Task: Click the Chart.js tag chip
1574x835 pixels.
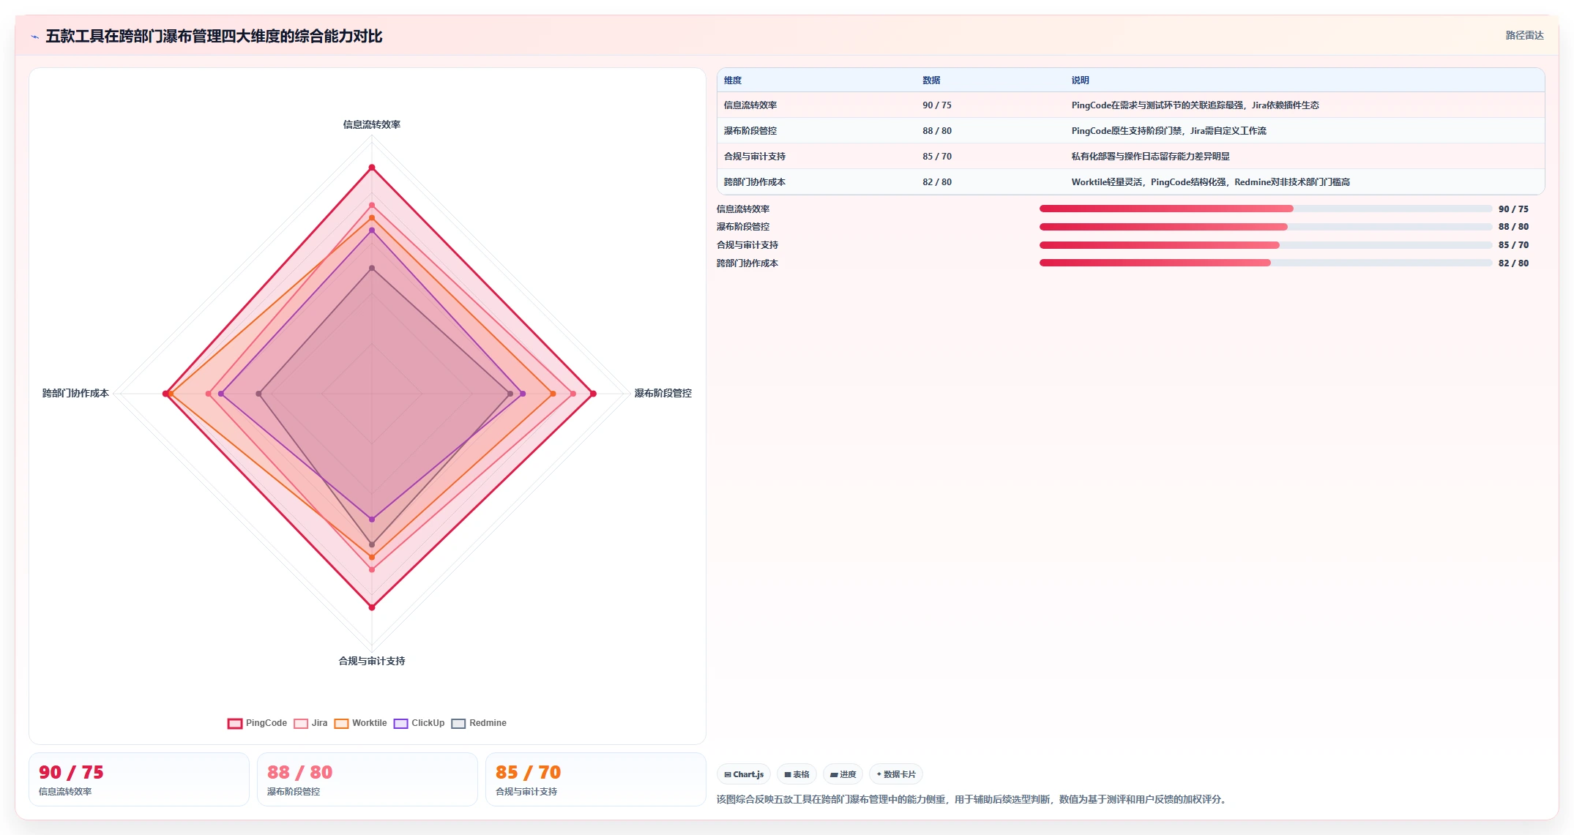Action: (744, 774)
